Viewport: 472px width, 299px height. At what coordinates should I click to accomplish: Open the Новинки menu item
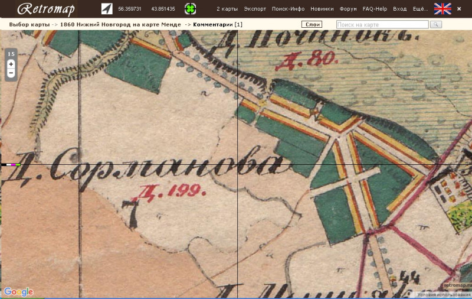322,9
